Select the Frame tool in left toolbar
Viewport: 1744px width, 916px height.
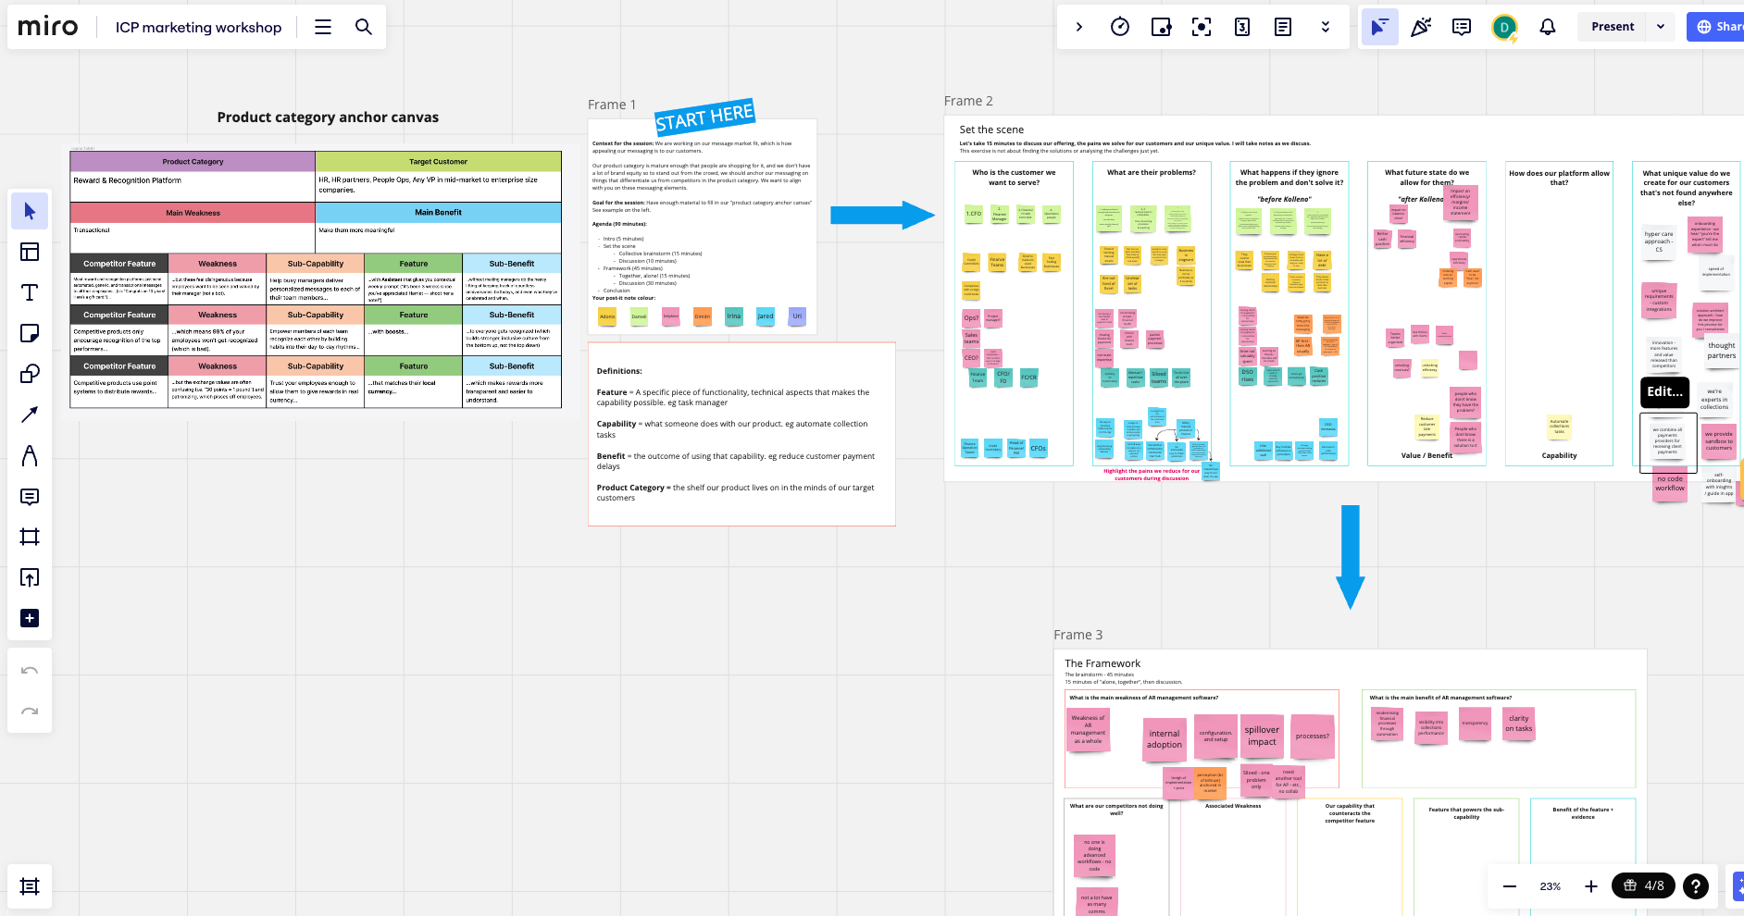click(x=30, y=537)
